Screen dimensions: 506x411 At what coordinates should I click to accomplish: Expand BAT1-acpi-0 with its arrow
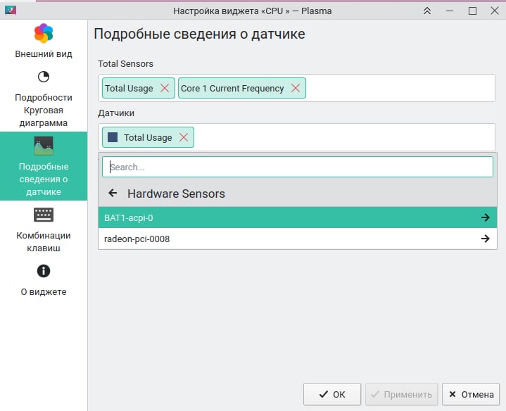tap(486, 217)
